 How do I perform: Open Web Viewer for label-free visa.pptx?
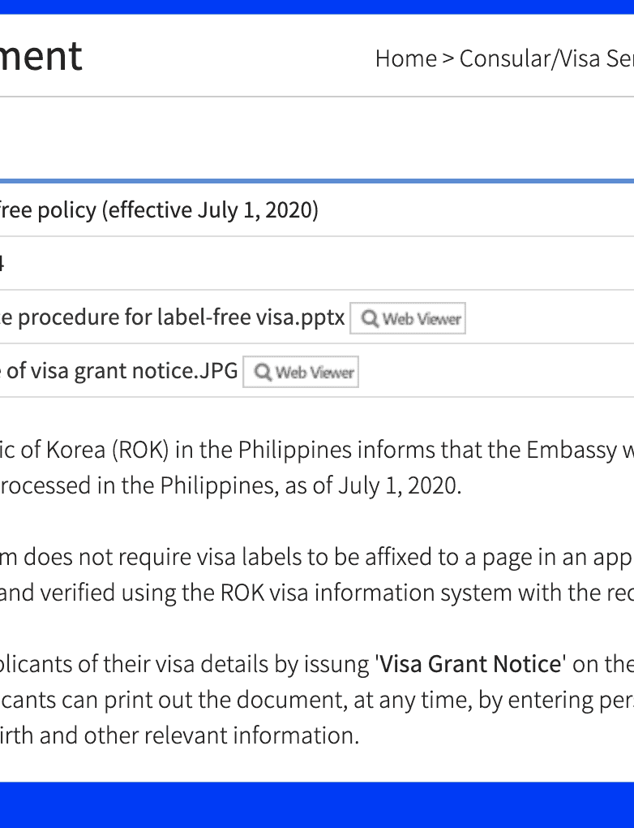tap(408, 319)
